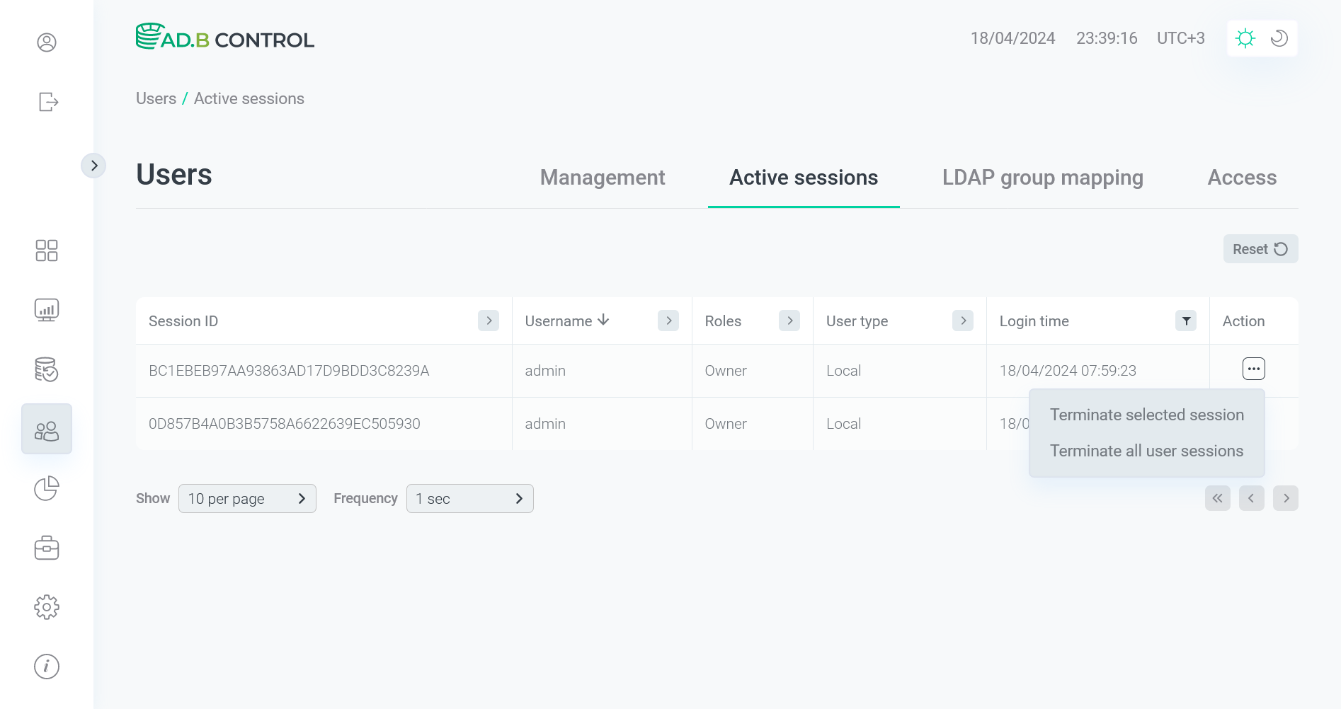Open the database check icon in sidebar
The width and height of the screenshot is (1341, 709).
[47, 369]
